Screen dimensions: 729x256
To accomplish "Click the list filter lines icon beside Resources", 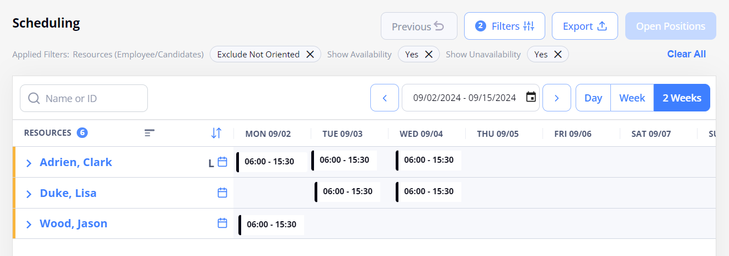I will [150, 133].
